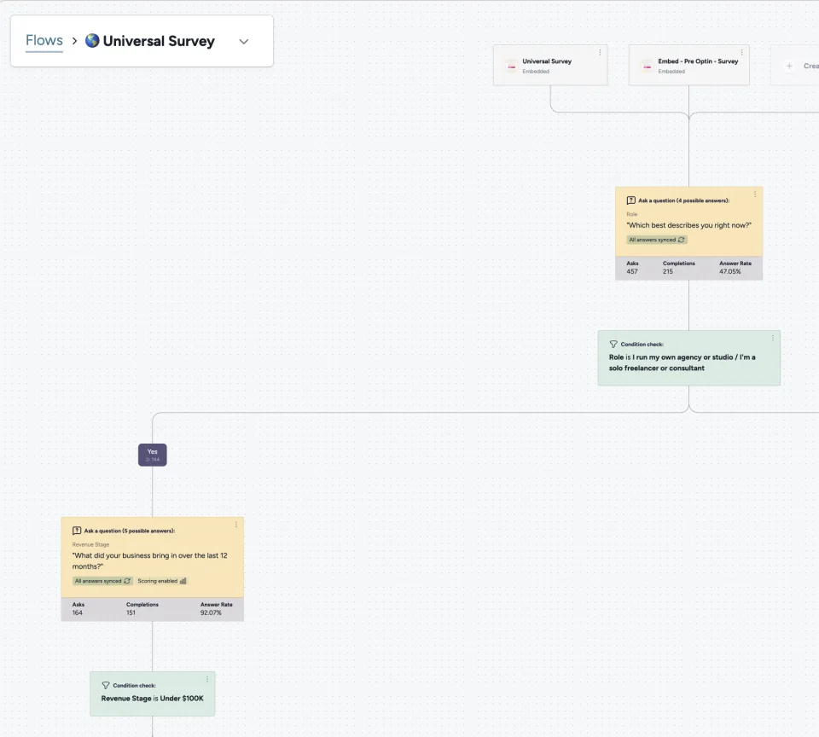The height and width of the screenshot is (737, 819).
Task: Select the Role condition check text
Action: click(x=682, y=363)
